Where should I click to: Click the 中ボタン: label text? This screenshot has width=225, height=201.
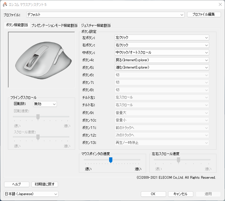pos(89,53)
